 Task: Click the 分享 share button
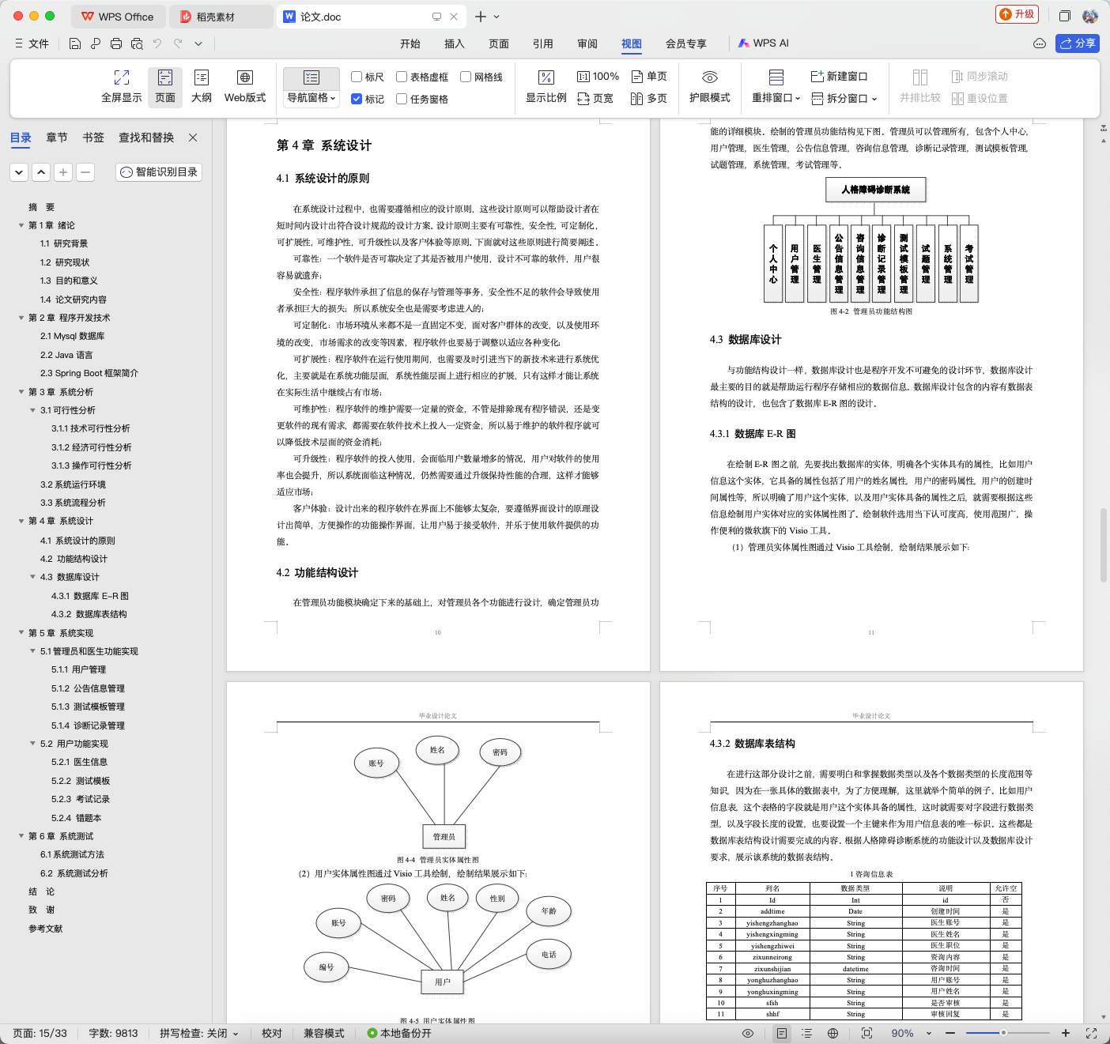1078,43
